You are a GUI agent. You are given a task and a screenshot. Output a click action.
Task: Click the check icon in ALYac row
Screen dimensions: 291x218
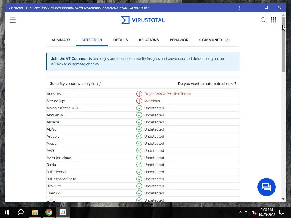139,129
